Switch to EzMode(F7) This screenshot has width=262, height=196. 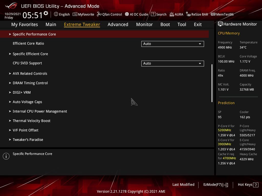(x=215, y=185)
